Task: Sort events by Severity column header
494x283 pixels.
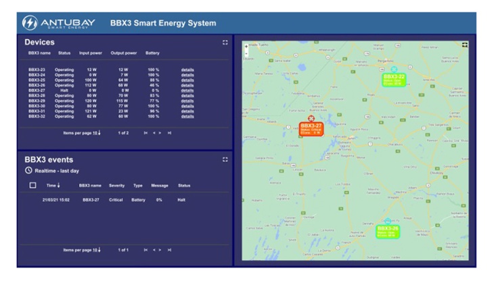Action: [117, 186]
